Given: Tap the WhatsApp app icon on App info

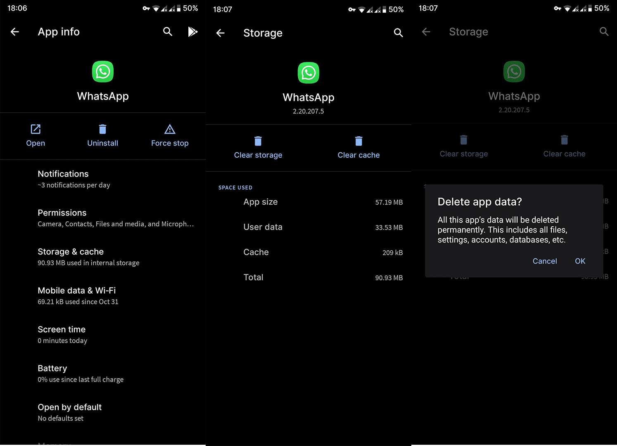Looking at the screenshot, I should pos(102,71).
